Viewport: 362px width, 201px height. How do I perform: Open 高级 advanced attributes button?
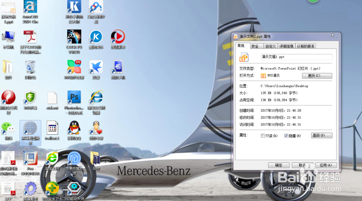coord(321,135)
